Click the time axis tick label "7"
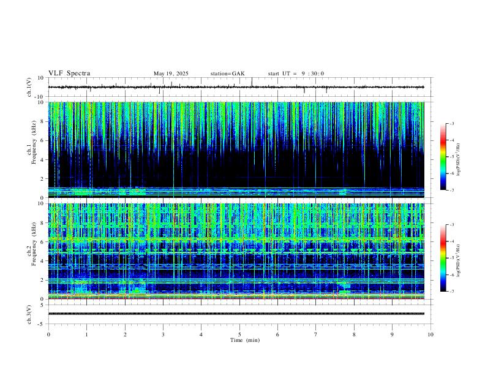The width and height of the screenshot is (485, 375). (316, 335)
